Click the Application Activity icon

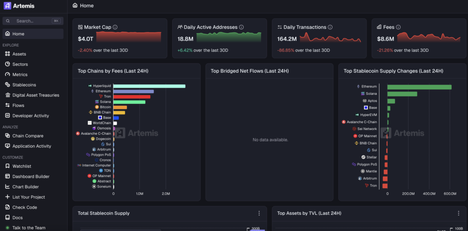(x=7, y=146)
